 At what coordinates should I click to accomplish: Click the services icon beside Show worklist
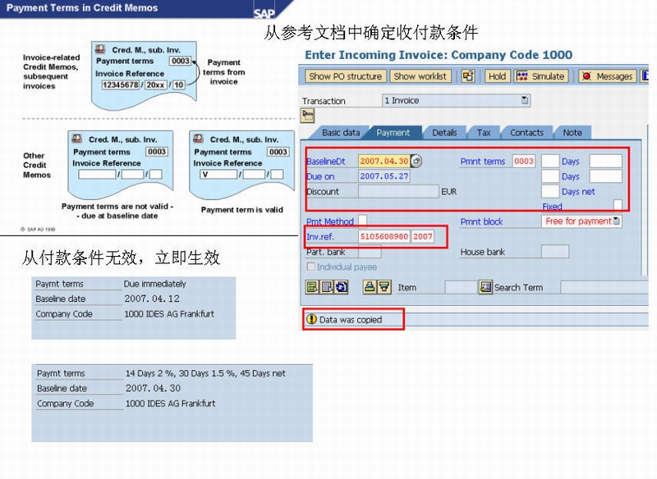click(x=467, y=76)
